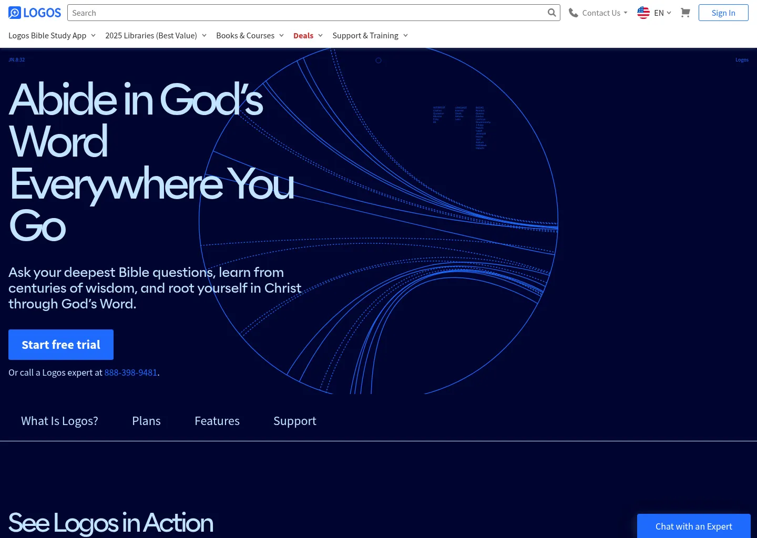Click the phone icon beside Contact Us
The image size is (757, 538).
pyautogui.click(x=574, y=13)
